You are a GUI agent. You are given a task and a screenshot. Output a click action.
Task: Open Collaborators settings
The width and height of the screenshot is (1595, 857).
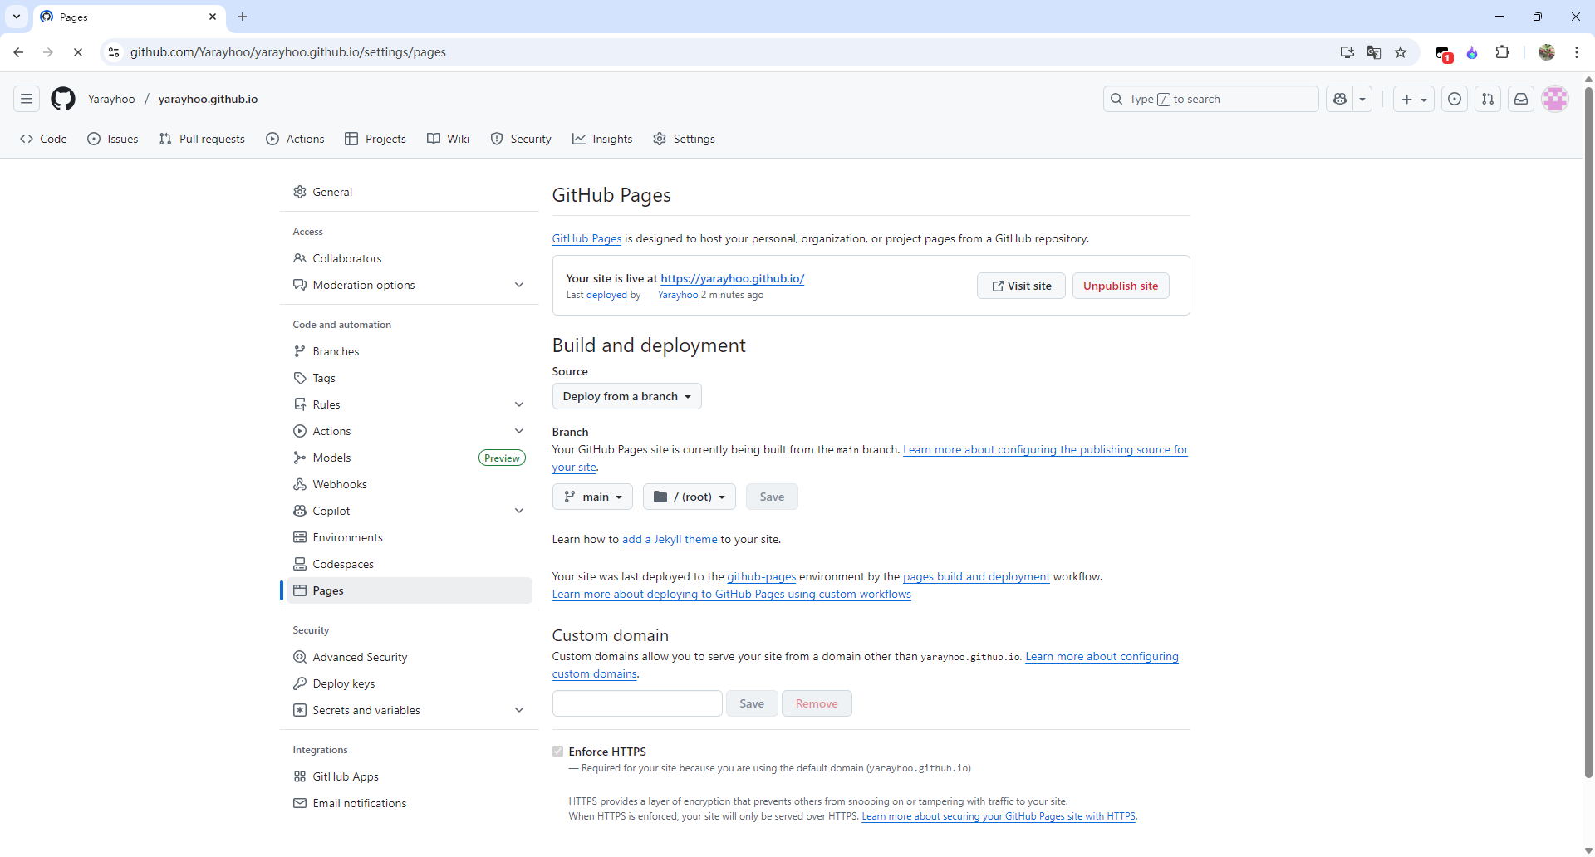pos(409,258)
